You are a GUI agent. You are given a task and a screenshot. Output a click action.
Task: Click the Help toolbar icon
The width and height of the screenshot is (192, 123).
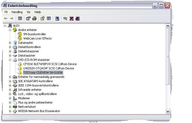(x=43, y=18)
